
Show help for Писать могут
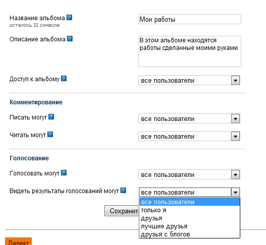[x=51, y=117]
